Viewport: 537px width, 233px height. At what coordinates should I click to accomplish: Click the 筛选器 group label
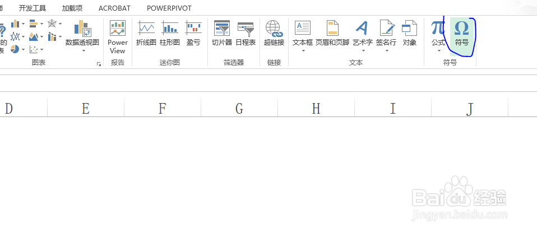[234, 63]
